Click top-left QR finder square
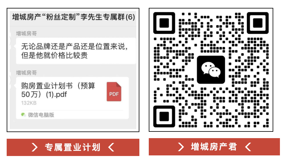 point(164,23)
